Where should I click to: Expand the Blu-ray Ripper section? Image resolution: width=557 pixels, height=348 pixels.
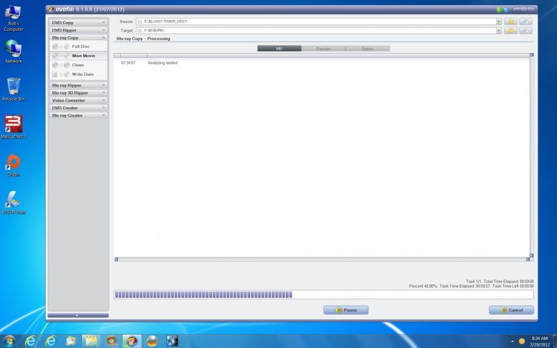(79, 85)
